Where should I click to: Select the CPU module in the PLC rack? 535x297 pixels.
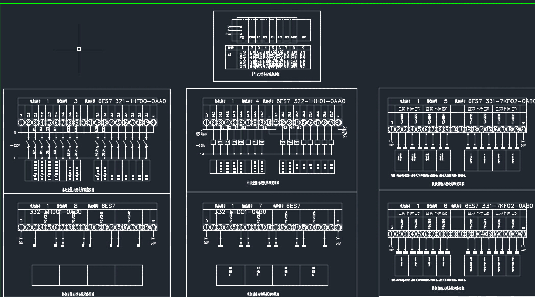[252, 37]
